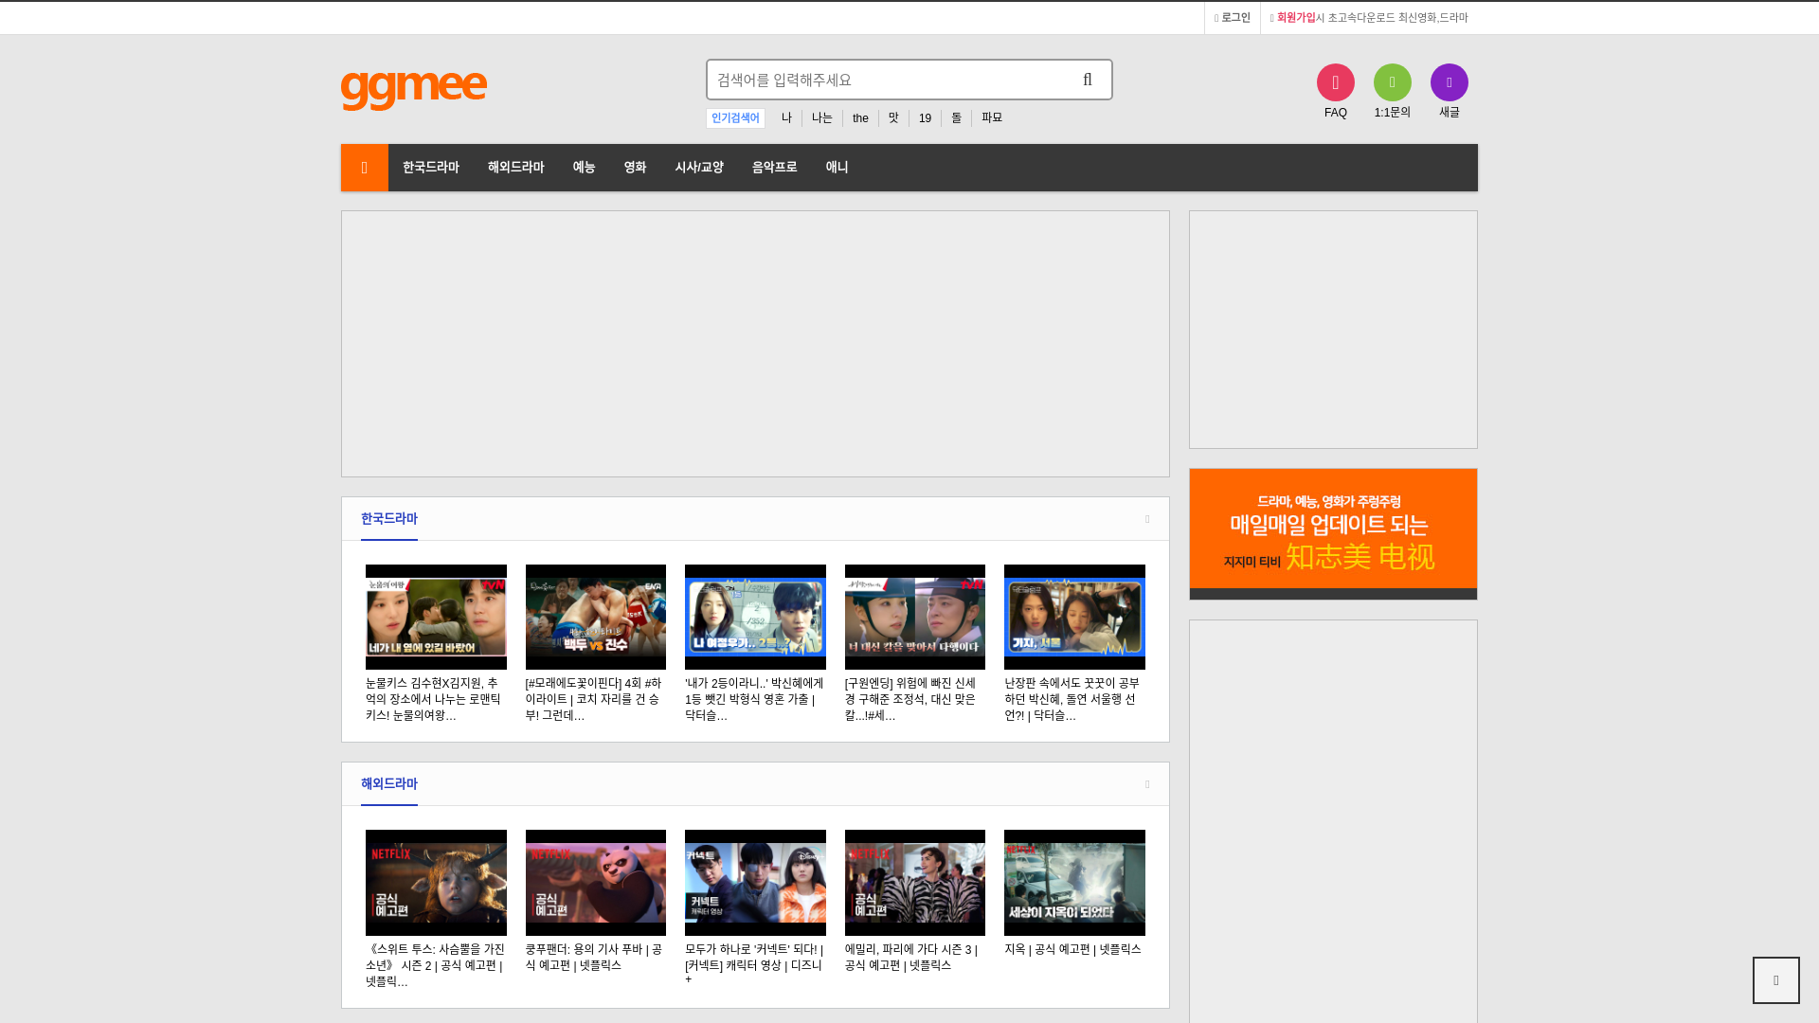Image resolution: width=1819 pixels, height=1023 pixels.
Task: Click the search magnifier icon
Action: (1088, 80)
